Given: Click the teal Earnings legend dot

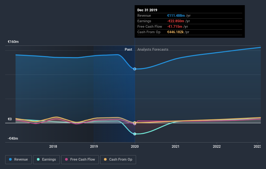Looking at the screenshot, I should [38, 159].
